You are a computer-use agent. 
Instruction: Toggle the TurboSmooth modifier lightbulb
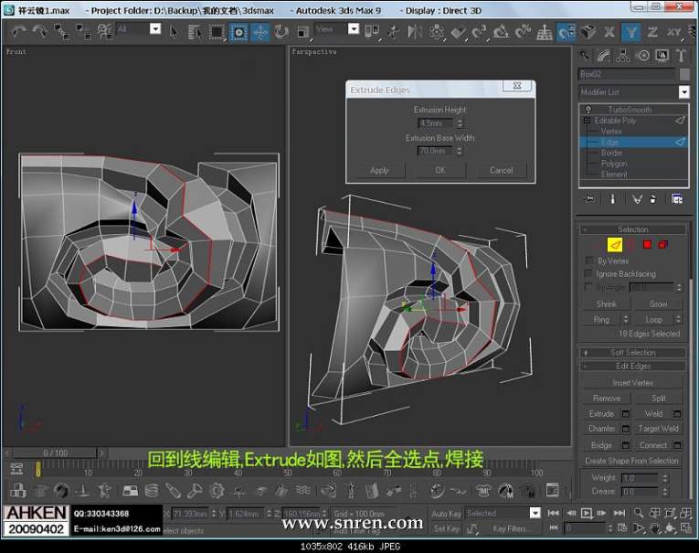coord(589,110)
